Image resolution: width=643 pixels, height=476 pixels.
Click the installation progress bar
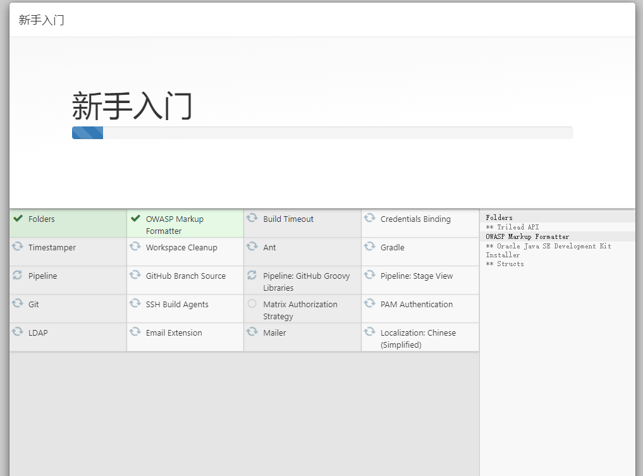point(322,133)
